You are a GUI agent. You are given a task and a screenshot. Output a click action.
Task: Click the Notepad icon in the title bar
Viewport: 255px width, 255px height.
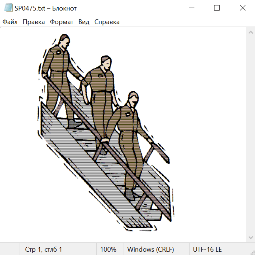coord(8,8)
